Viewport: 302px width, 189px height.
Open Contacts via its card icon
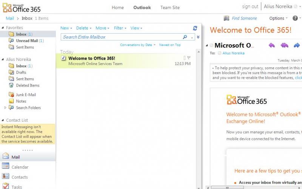[x=5, y=176]
